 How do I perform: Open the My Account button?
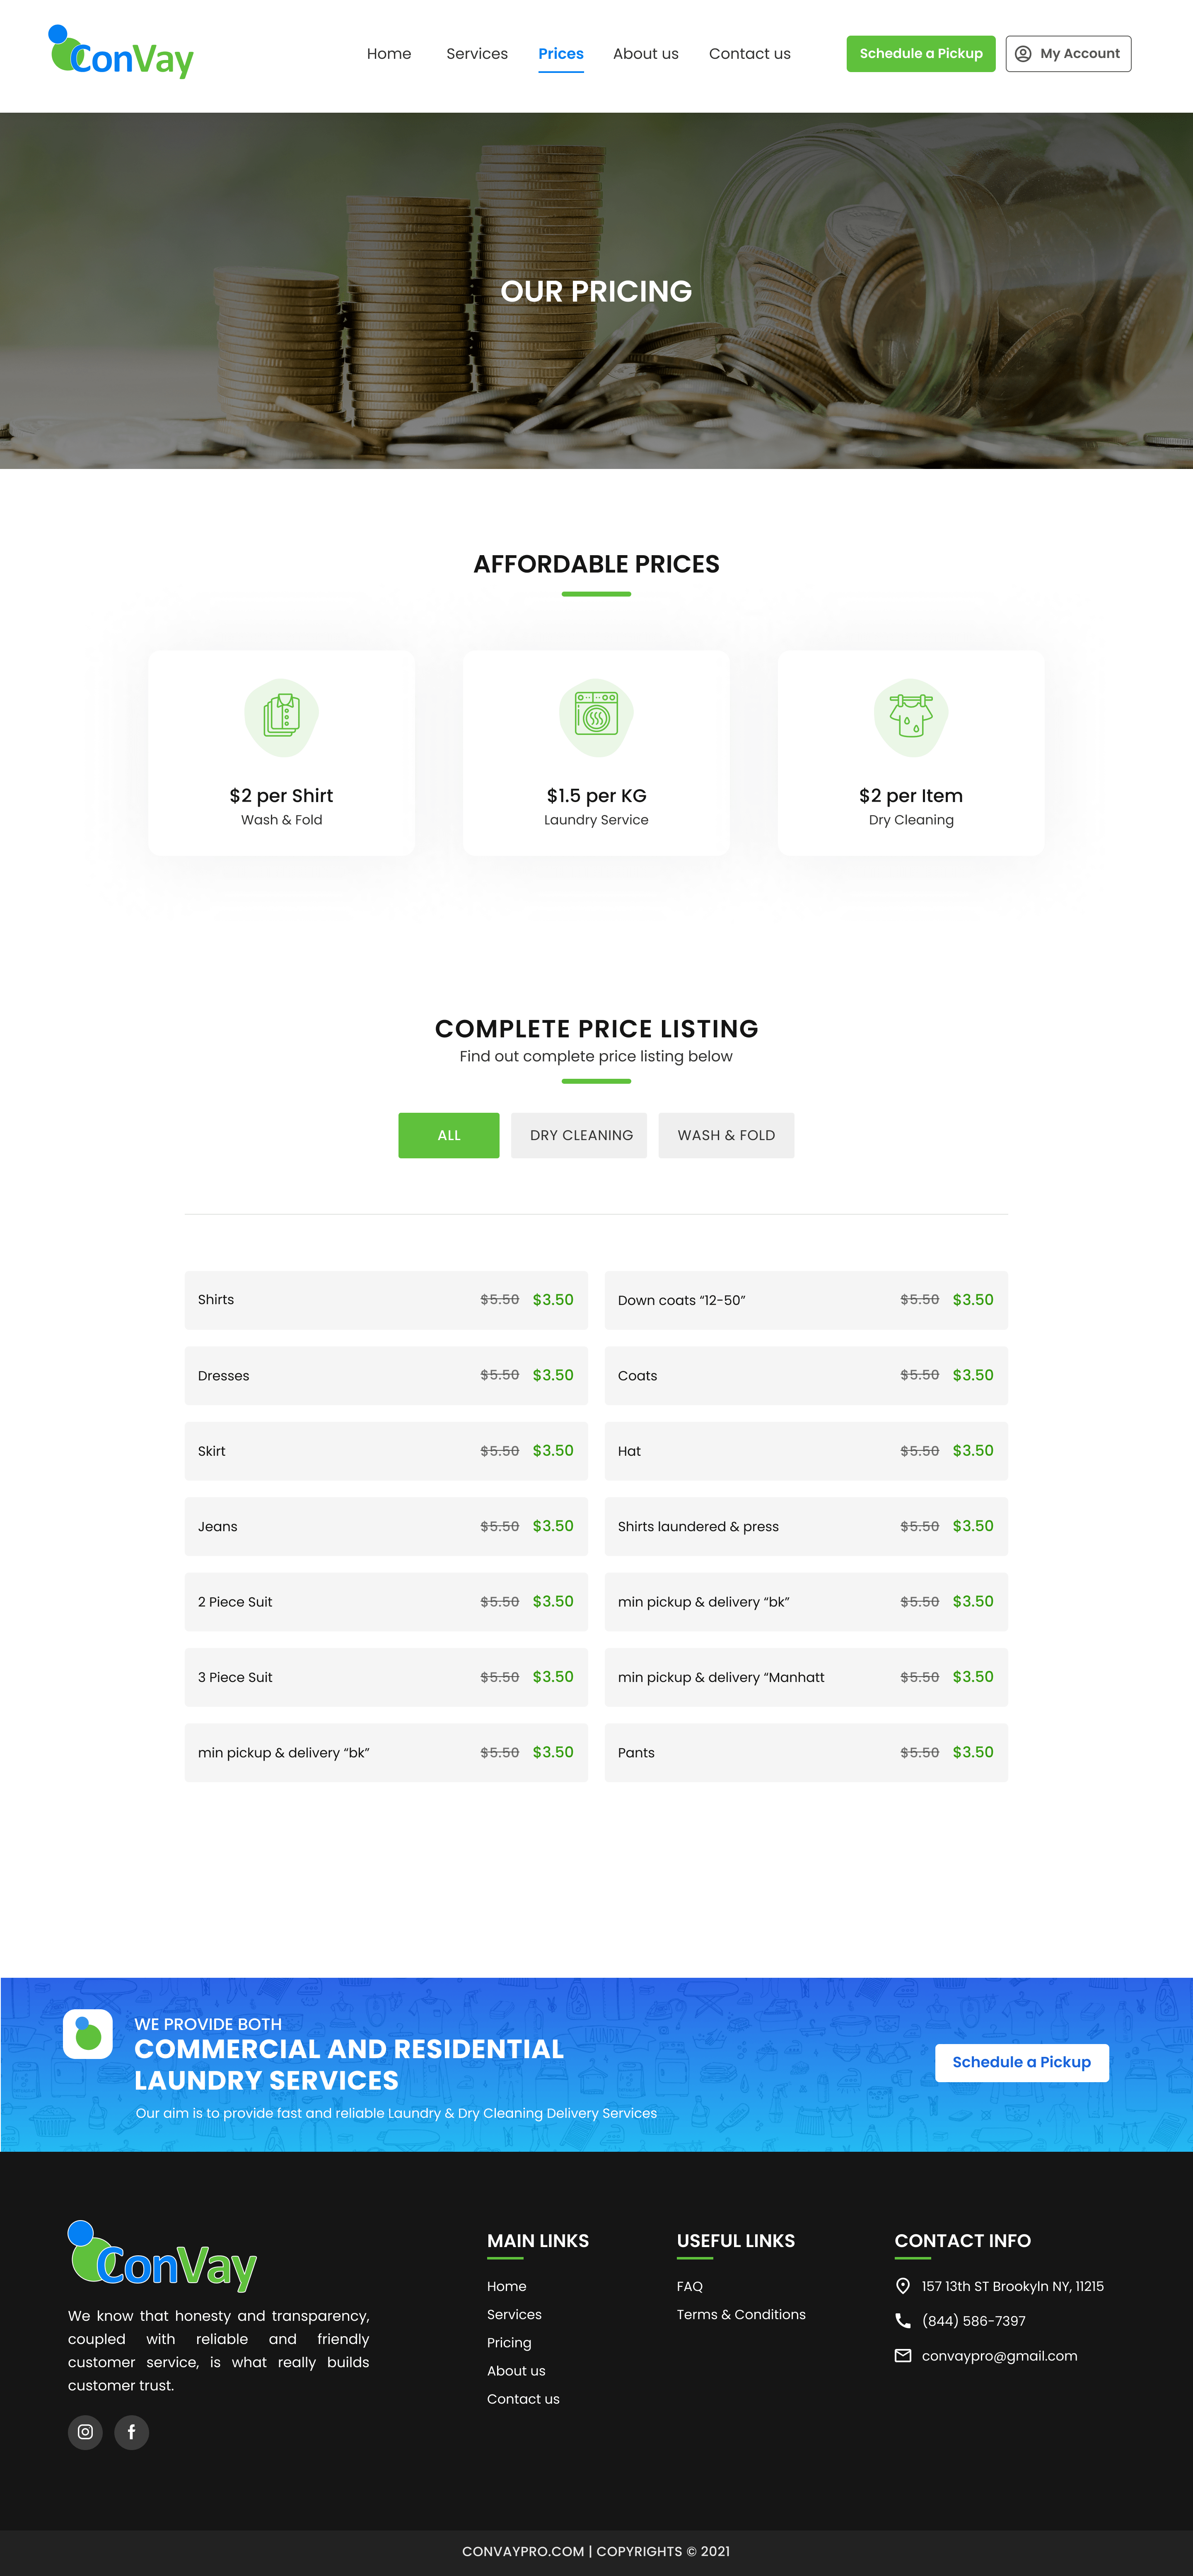[1068, 54]
